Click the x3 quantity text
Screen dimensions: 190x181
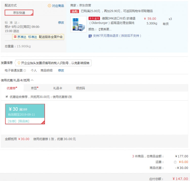point(170,19)
